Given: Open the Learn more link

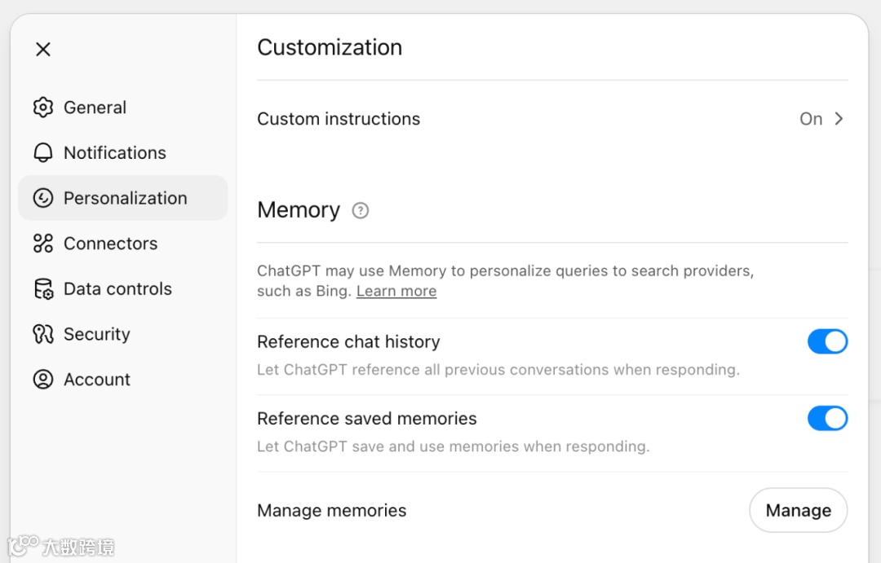Looking at the screenshot, I should point(396,291).
